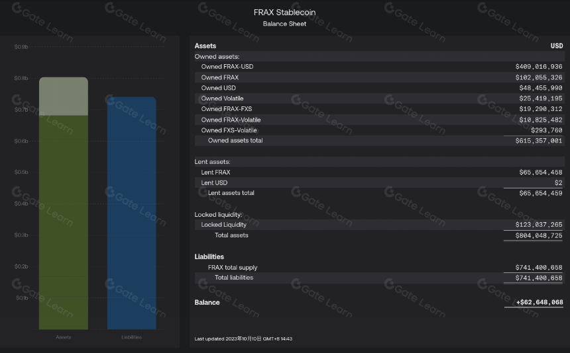Image resolution: width=570 pixels, height=353 pixels.
Task: Click the value $10,825,482
Action: click(541, 120)
